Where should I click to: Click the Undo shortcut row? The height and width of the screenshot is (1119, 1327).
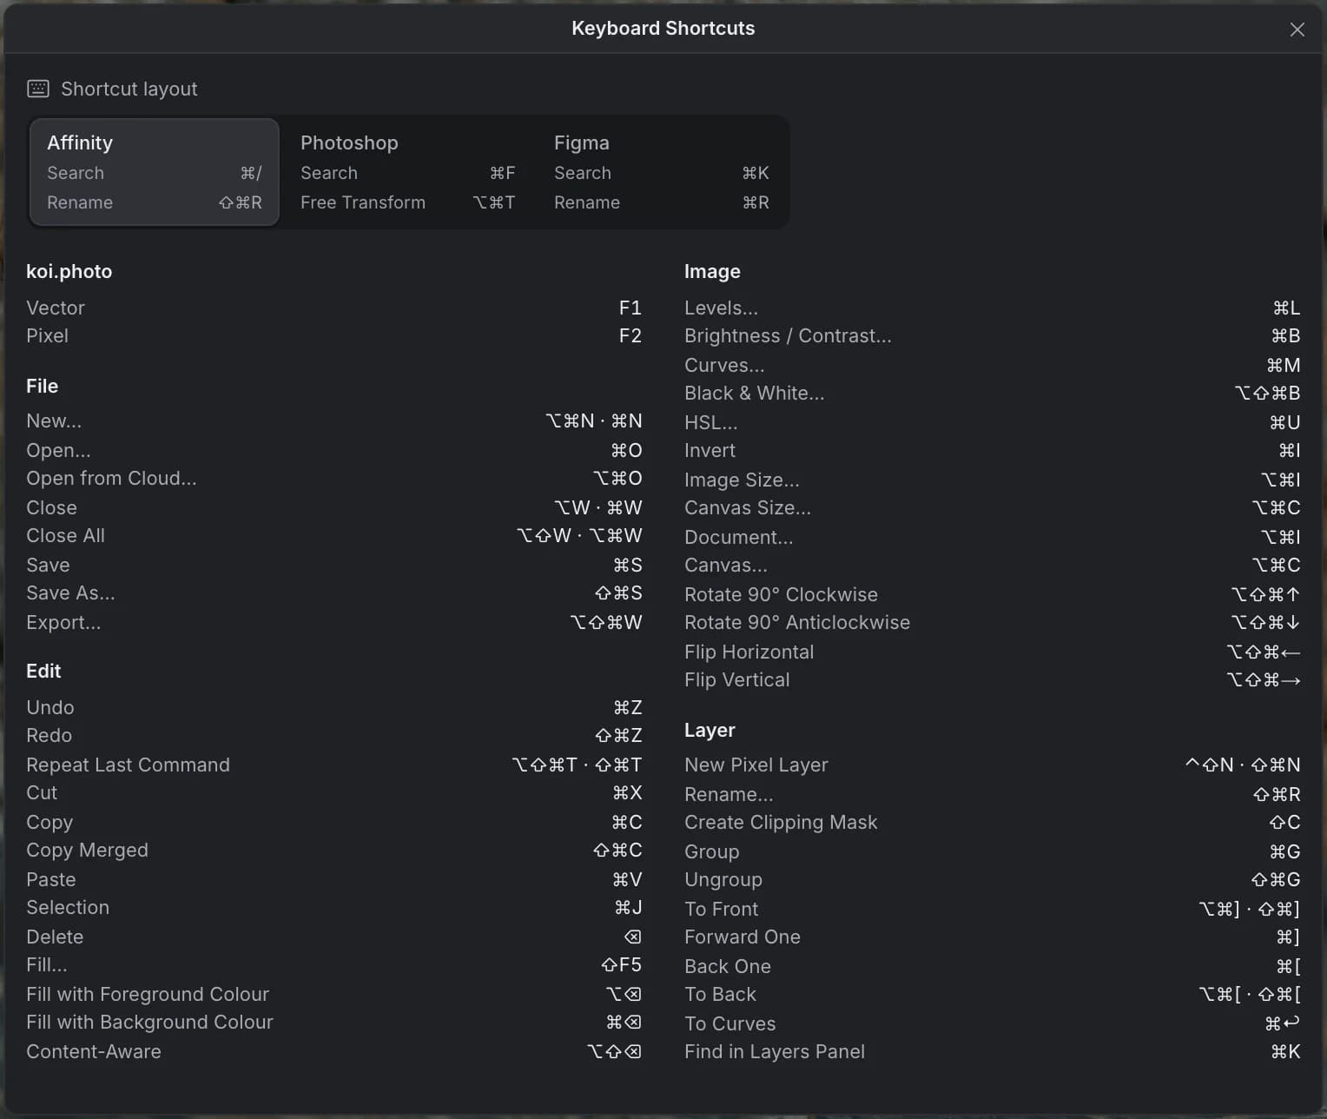pos(333,707)
